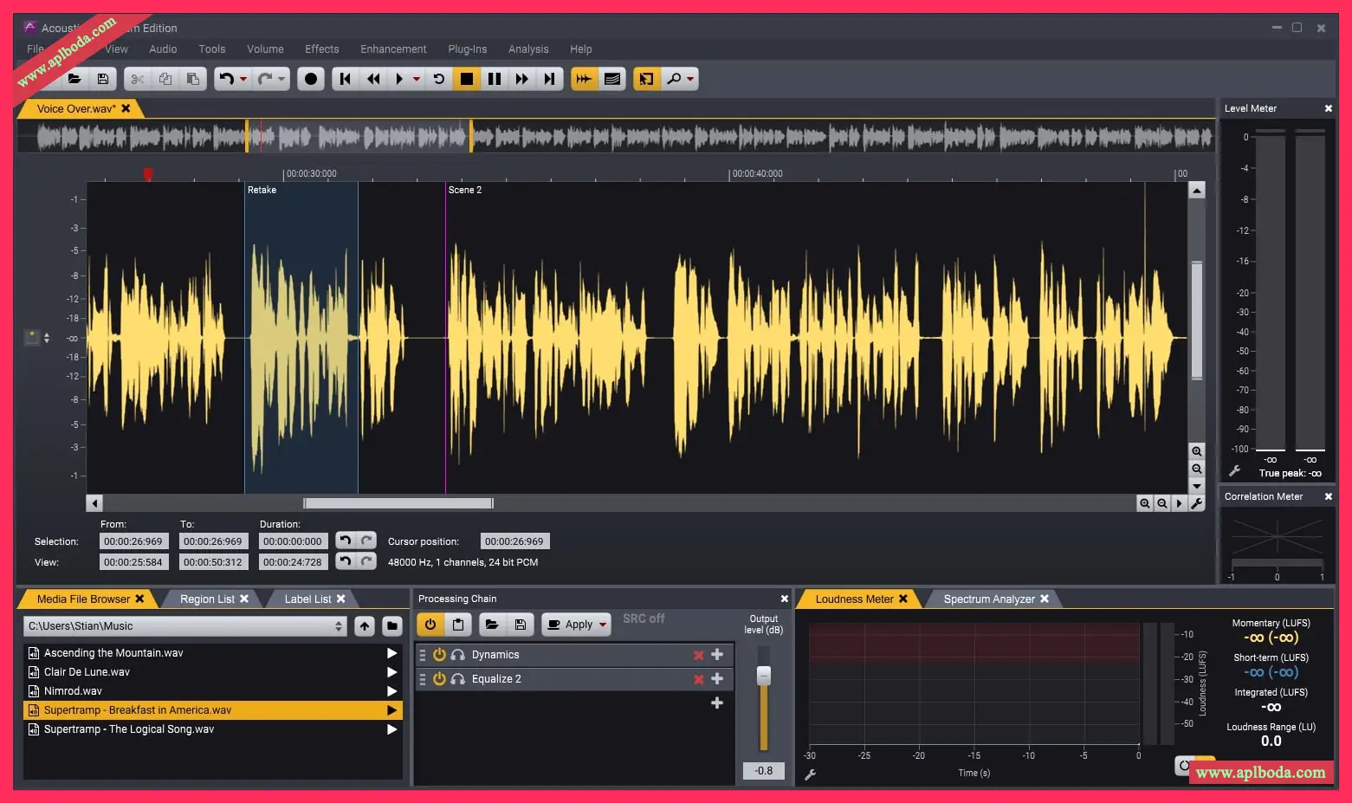The width and height of the screenshot is (1352, 803).
Task: Rewind playback
Action: (373, 79)
